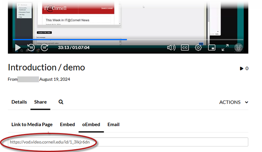Play the video
Screen dimensions: 262x152
coord(18,48)
